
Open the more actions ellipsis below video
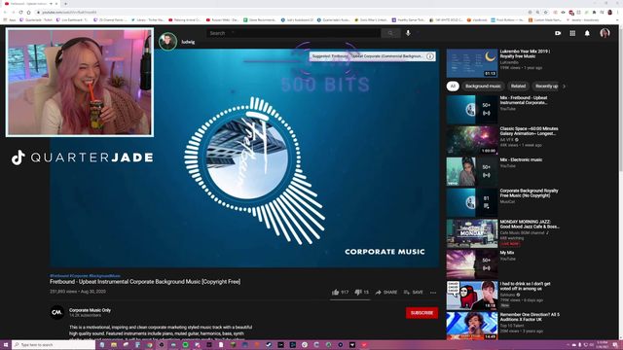pos(433,293)
